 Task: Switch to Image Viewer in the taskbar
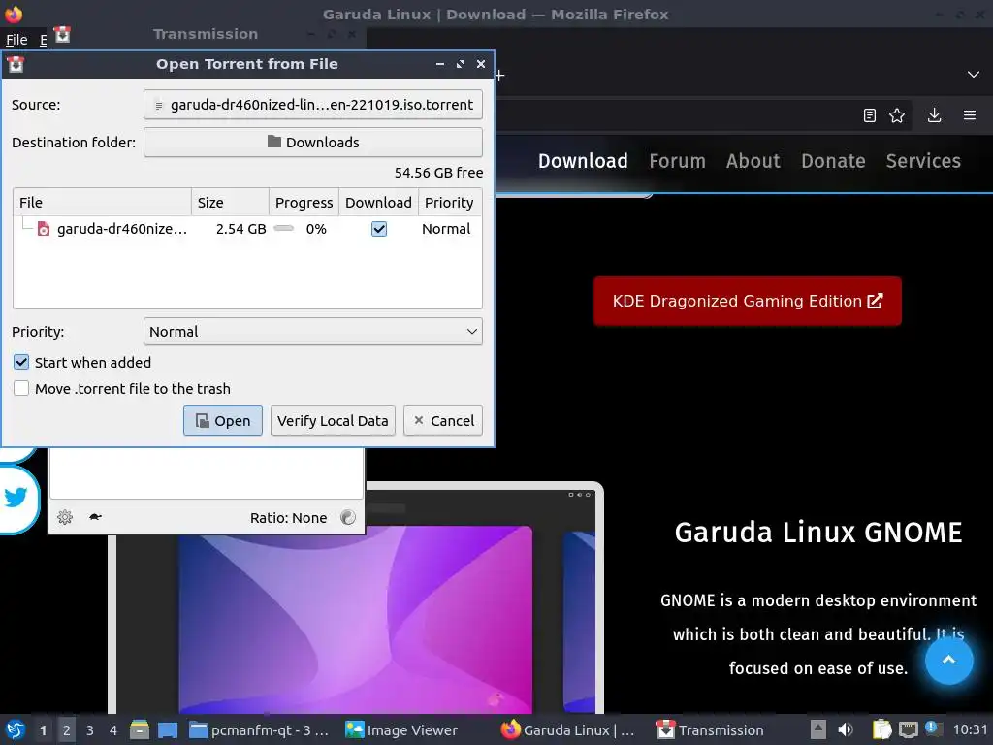401,729
